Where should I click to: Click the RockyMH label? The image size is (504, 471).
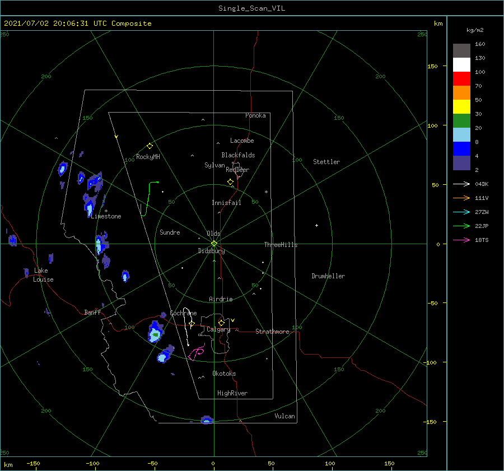coord(148,157)
